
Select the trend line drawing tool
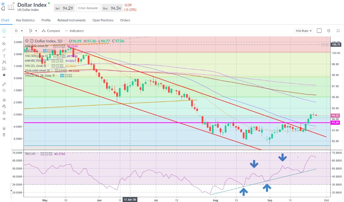[4, 43]
